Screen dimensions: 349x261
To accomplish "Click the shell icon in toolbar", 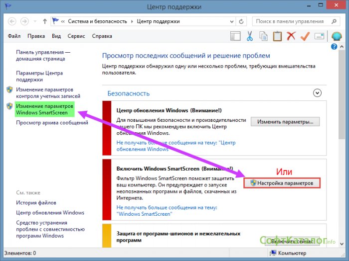I will pyautogui.click(x=336, y=36).
